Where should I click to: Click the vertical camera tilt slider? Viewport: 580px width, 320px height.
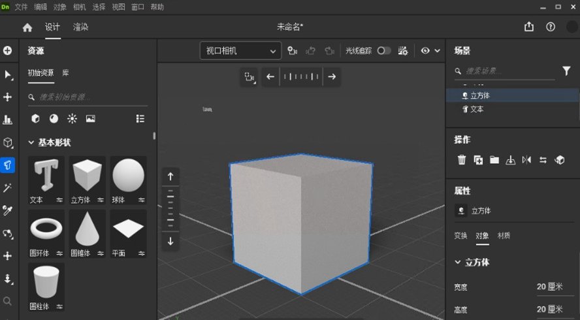[170, 208]
